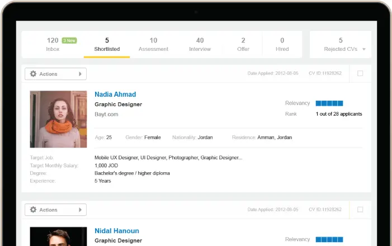Click the gear icon in Nadia's Actions button
The width and height of the screenshot is (392, 246).
coord(33,74)
